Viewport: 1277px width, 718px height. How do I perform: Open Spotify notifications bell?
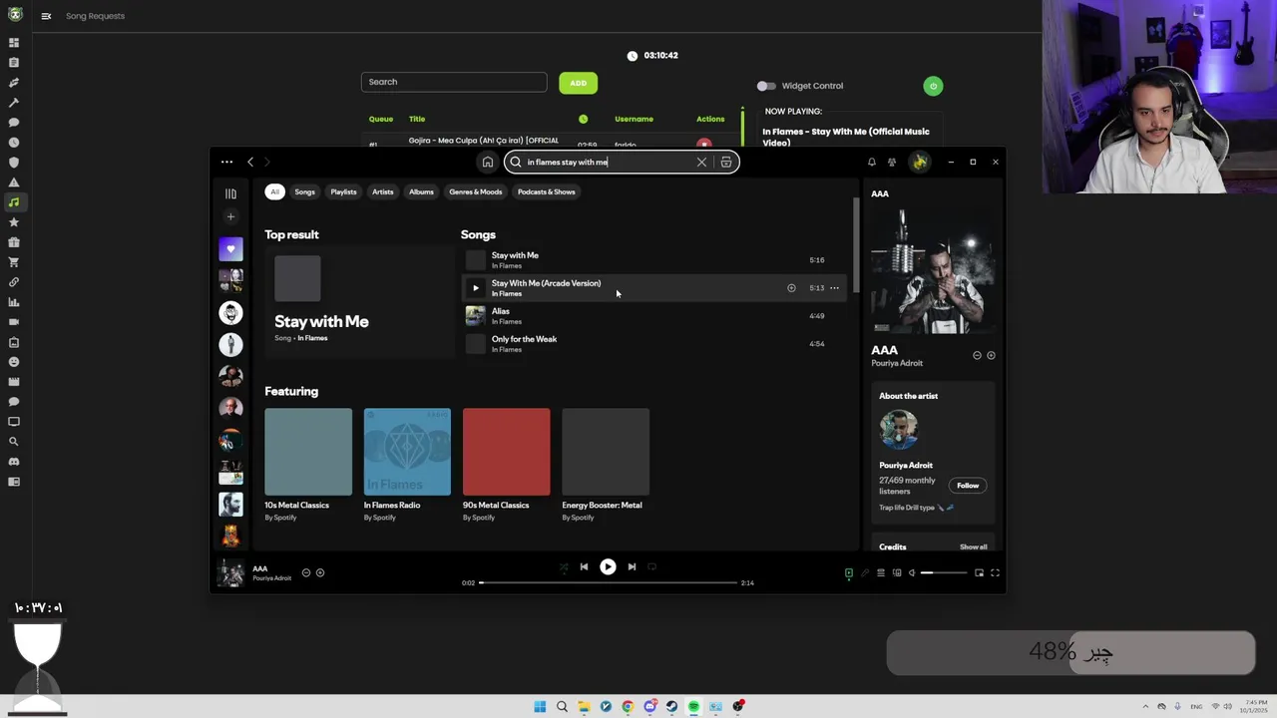click(872, 162)
